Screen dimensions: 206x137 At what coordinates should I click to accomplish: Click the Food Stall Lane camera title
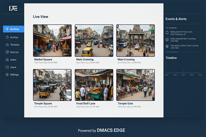click(x=86, y=104)
